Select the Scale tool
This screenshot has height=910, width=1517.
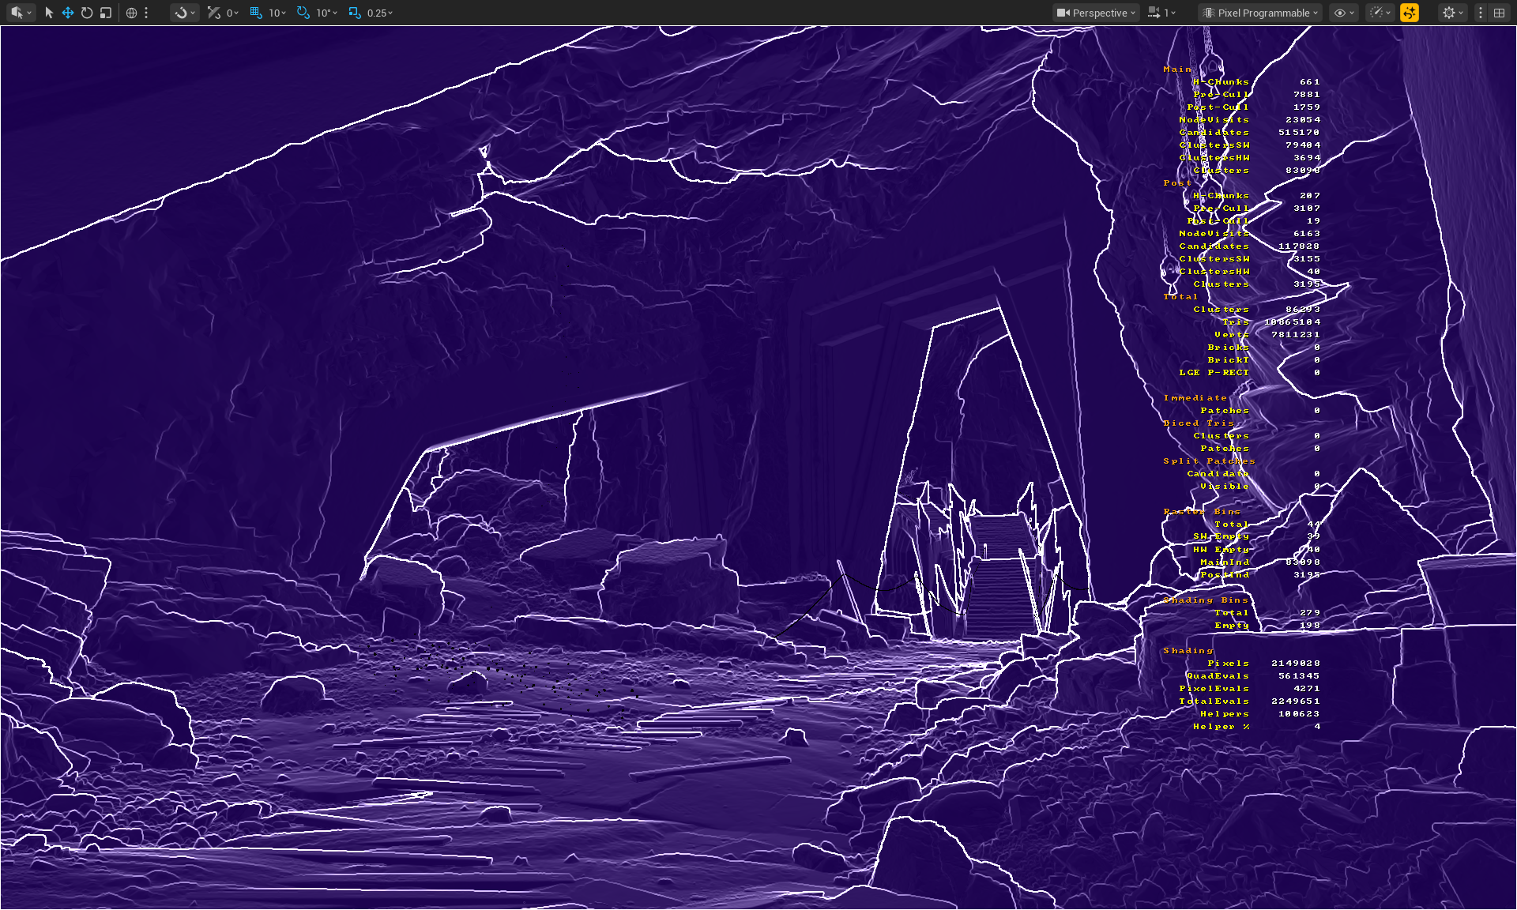[105, 13]
